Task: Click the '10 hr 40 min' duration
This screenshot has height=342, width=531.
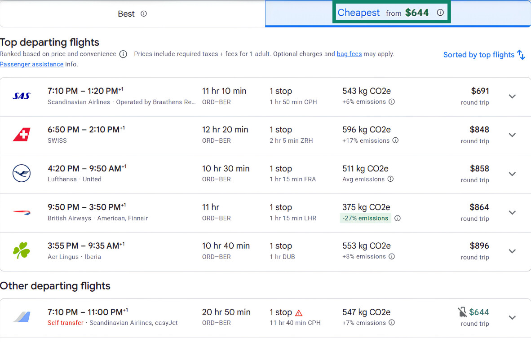Action: [226, 246]
